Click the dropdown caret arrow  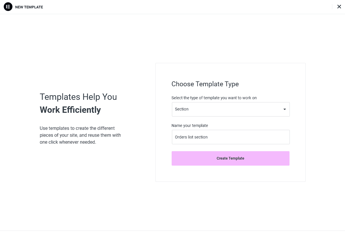pyautogui.click(x=285, y=109)
